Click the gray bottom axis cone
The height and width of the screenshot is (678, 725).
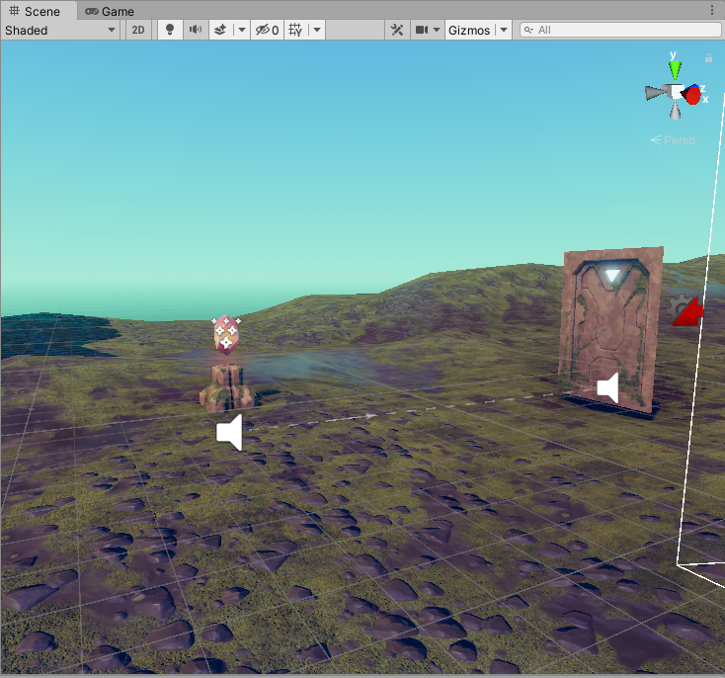675,111
